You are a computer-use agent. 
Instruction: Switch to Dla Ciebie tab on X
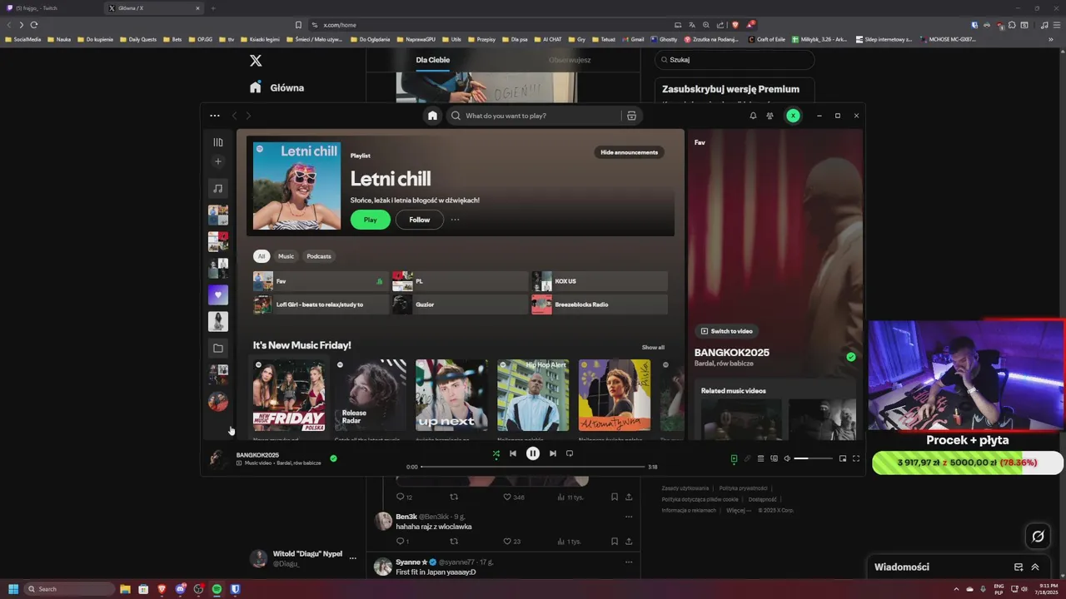(x=433, y=60)
